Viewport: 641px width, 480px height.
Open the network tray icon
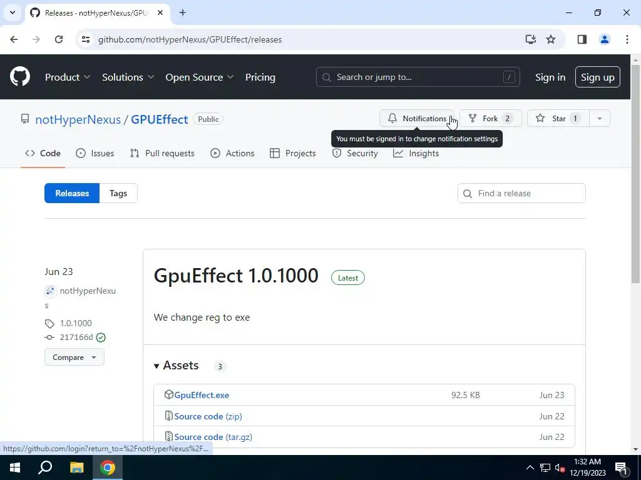tap(545, 467)
